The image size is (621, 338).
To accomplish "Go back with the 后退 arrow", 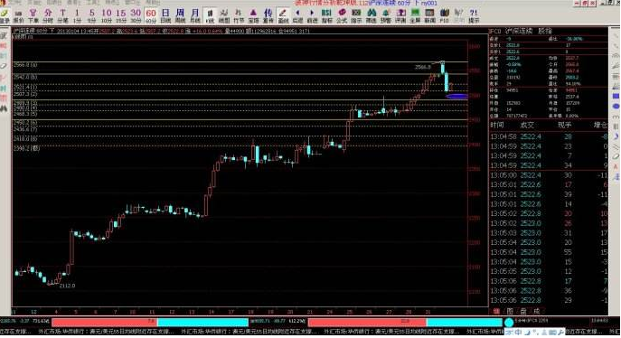I will (x=297, y=16).
